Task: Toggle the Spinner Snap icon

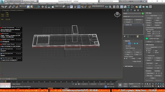Action: (86, 7)
